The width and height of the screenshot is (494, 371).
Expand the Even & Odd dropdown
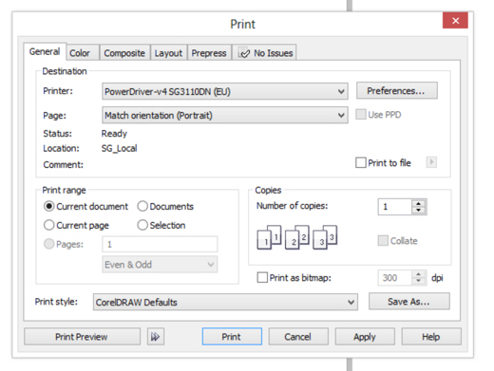click(x=160, y=265)
